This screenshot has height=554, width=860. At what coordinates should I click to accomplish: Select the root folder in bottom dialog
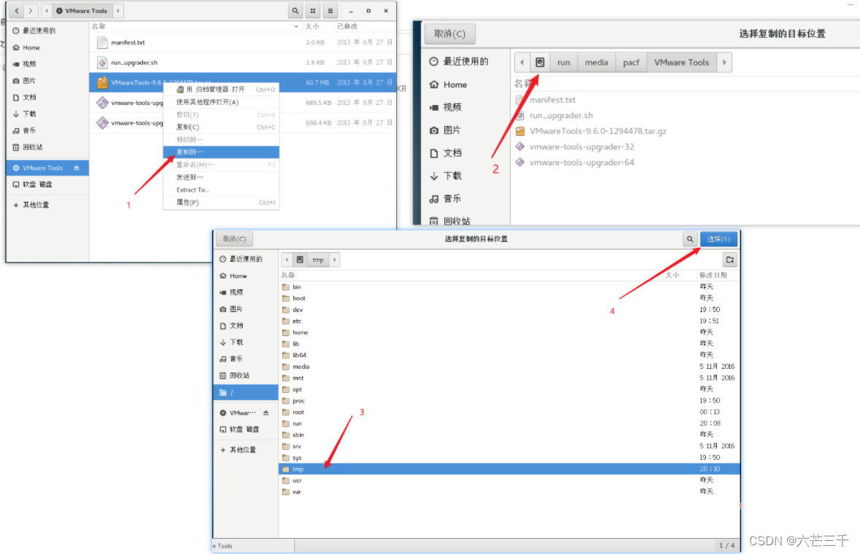tap(510, 412)
